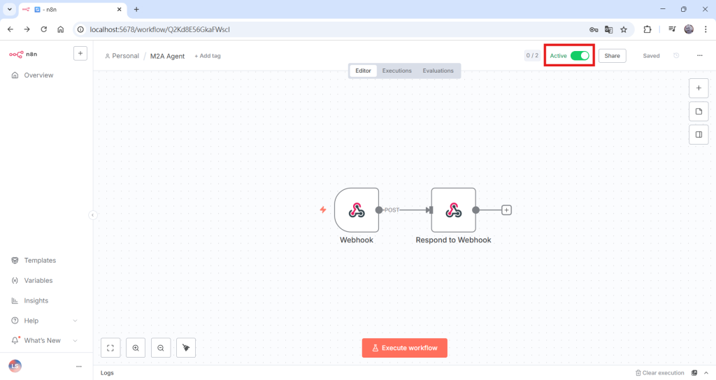716x380 pixels.
Task: Zoom out on the canvas
Action: click(x=161, y=348)
